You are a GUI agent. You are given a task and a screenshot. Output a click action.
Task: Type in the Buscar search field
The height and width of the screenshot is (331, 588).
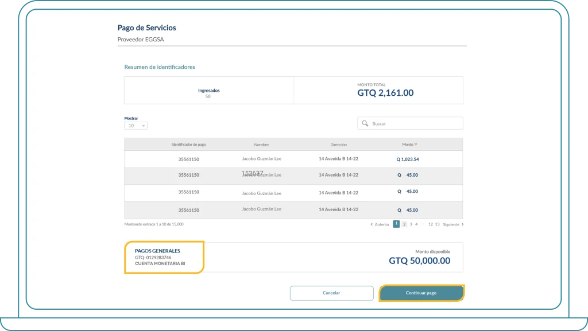click(413, 123)
